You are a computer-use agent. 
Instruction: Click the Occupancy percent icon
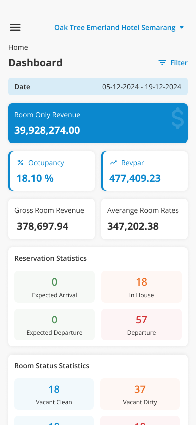tap(20, 162)
